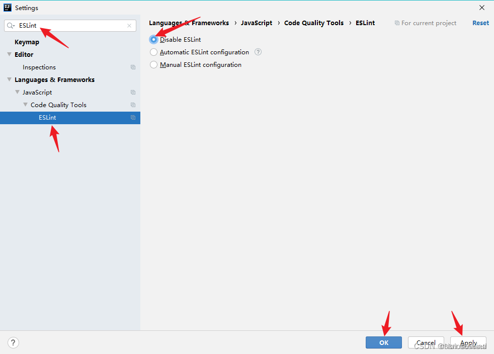494x354 pixels.
Task: Click Code Quality Tools breadcrumb
Action: (x=314, y=23)
